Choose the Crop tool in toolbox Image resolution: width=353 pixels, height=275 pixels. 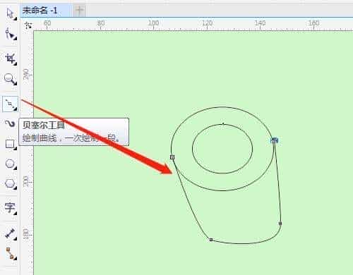click(x=11, y=59)
